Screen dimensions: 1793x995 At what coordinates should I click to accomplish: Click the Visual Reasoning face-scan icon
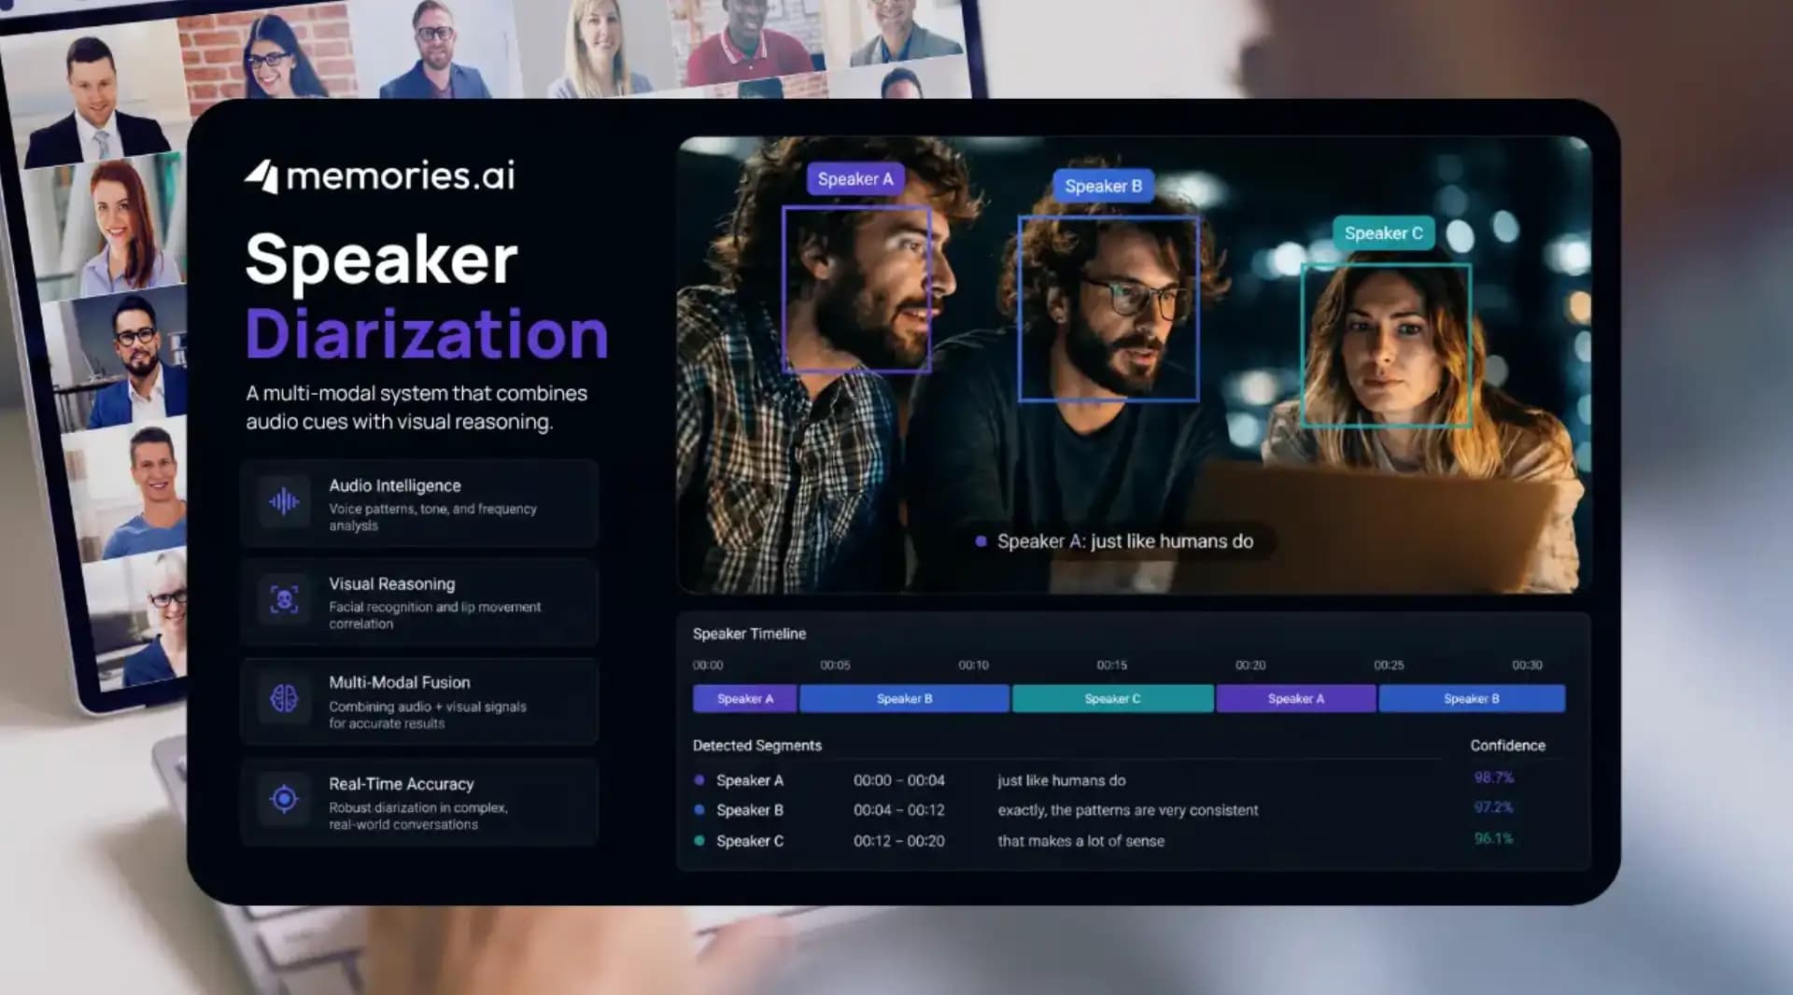284,599
